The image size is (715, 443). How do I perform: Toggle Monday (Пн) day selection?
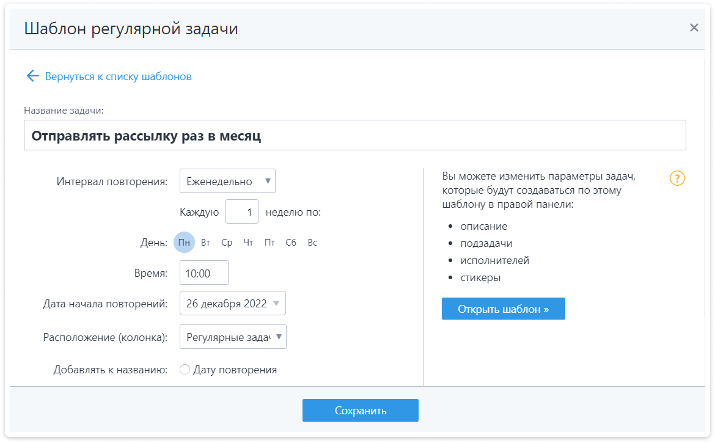(185, 243)
